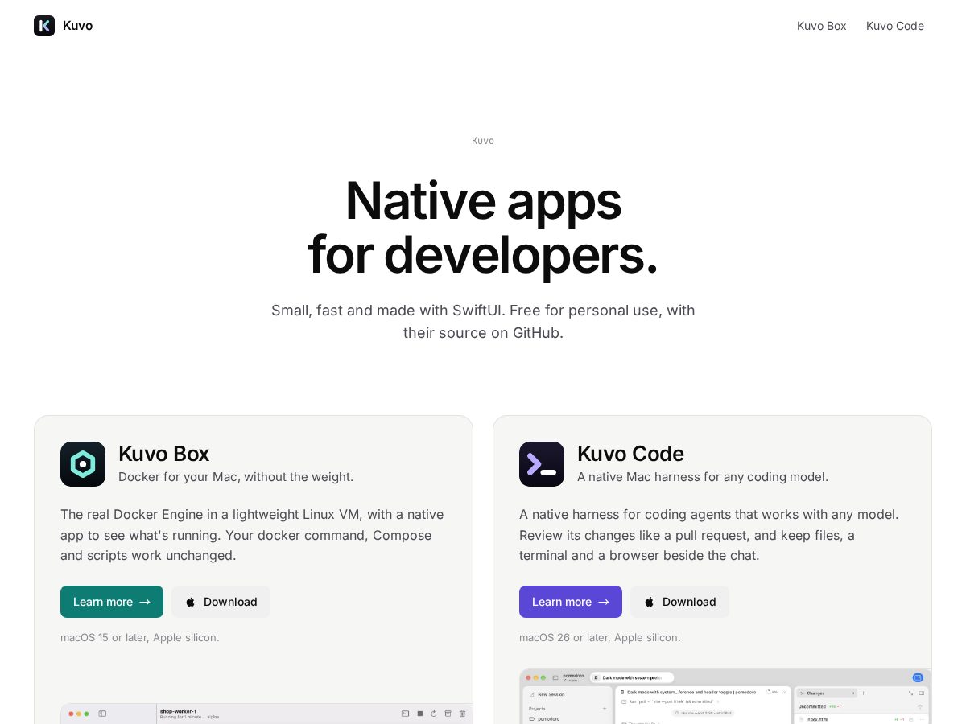The width and height of the screenshot is (966, 724).
Task: Click the green Learn more button for Kuvo Box
Action: point(112,602)
